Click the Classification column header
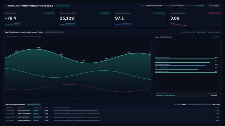225x126 pixels. tap(37, 107)
